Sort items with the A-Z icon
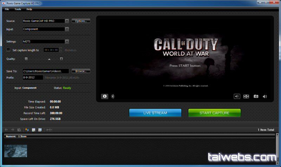281x167 pixels. coord(27,130)
